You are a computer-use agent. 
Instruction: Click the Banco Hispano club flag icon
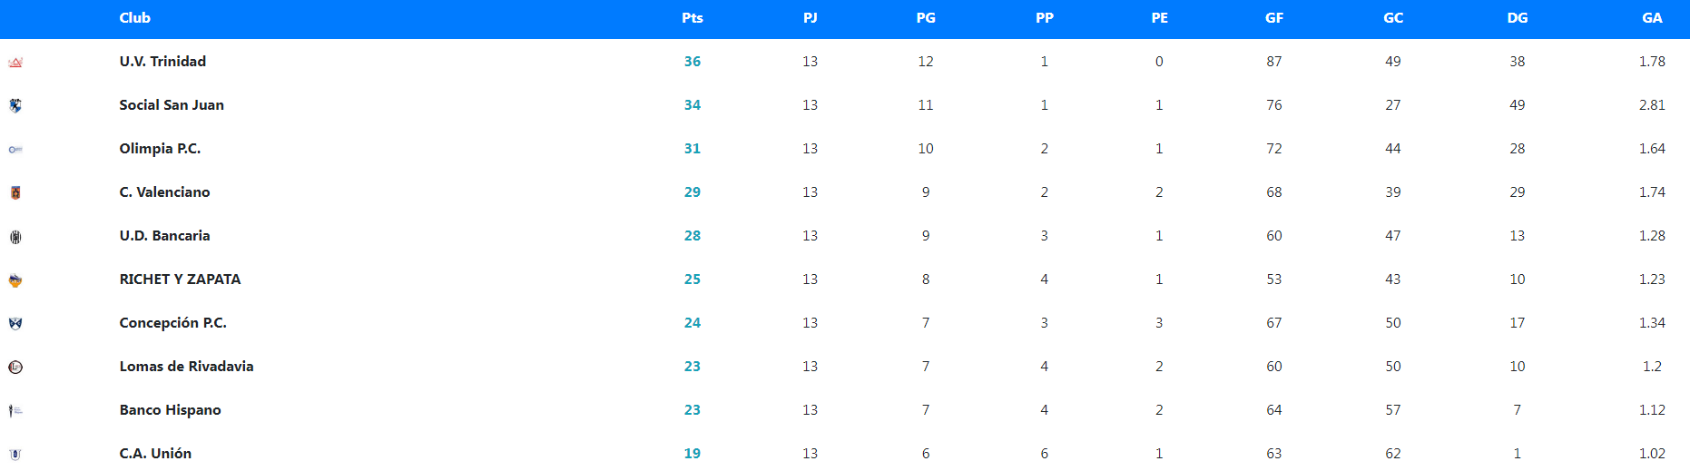click(15, 410)
